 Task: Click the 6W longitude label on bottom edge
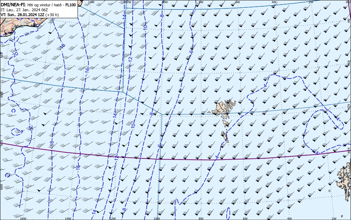click(245, 219)
